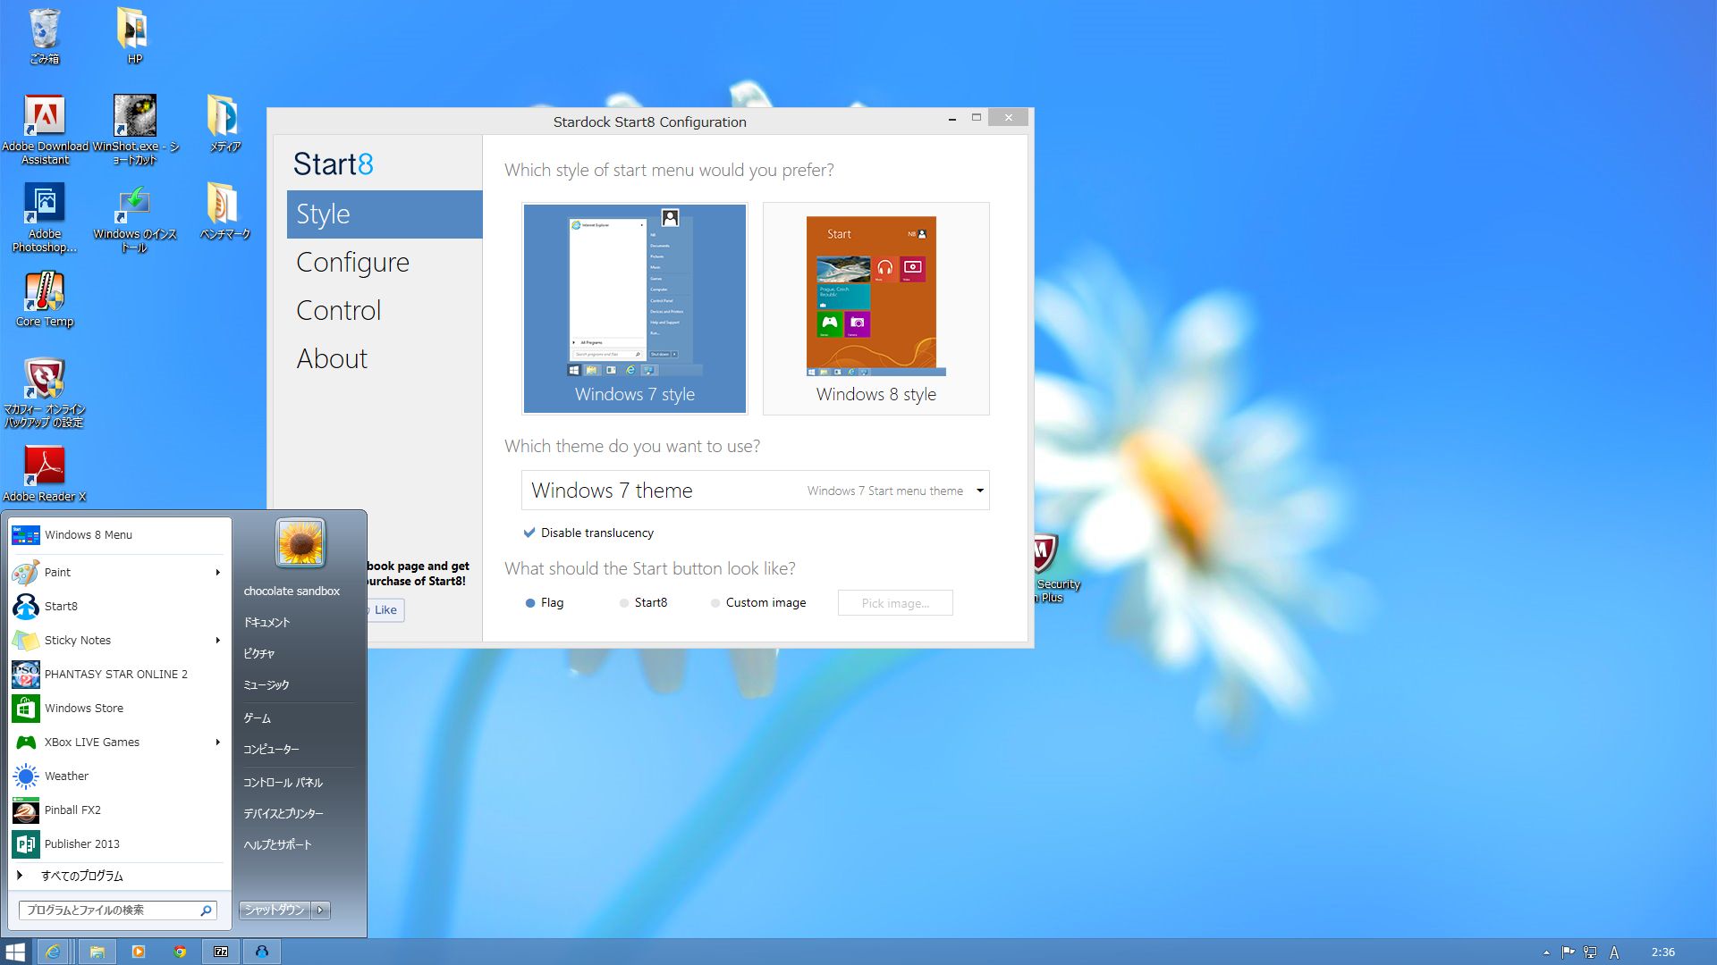This screenshot has width=1717, height=965.
Task: Open Weather app in start menu
Action: coord(66,776)
